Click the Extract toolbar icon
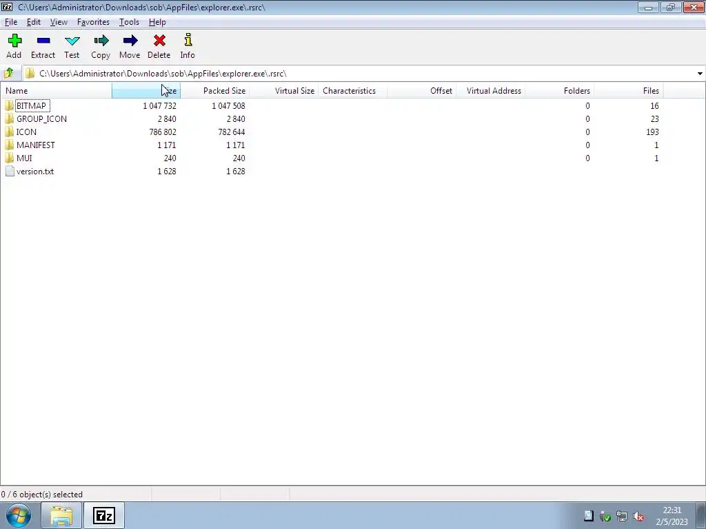 (x=43, y=41)
